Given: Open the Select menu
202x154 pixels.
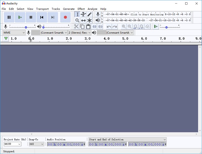Looking at the screenshot, I should tap(20, 9).
